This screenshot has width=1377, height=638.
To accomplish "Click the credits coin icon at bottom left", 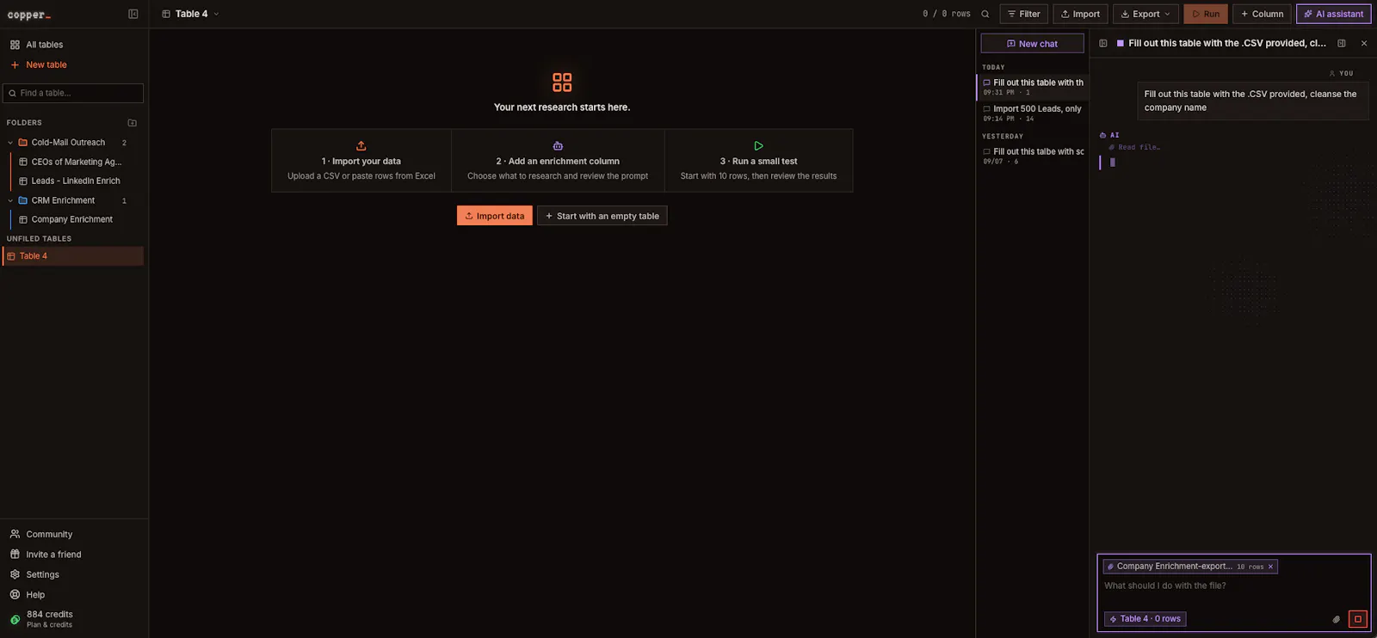I will [15, 619].
